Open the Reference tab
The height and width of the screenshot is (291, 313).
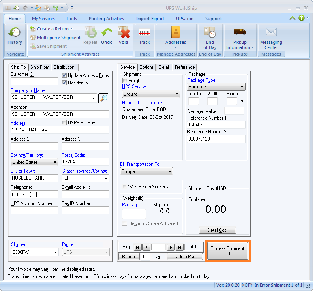pyautogui.click(x=185, y=67)
